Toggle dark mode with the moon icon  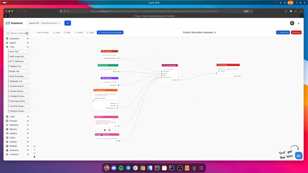299,23
